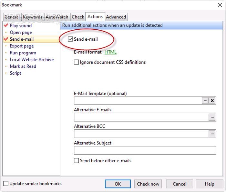This screenshot has width=226, height=192.
Task: Open Alternative BCC browse button
Action: click(212, 134)
